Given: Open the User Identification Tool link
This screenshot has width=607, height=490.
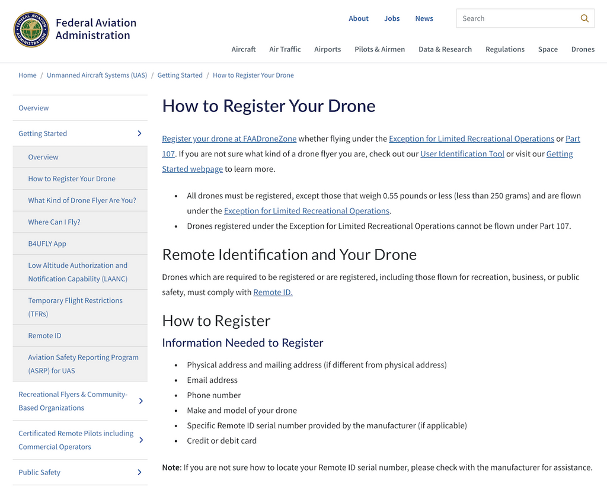Looking at the screenshot, I should point(462,154).
